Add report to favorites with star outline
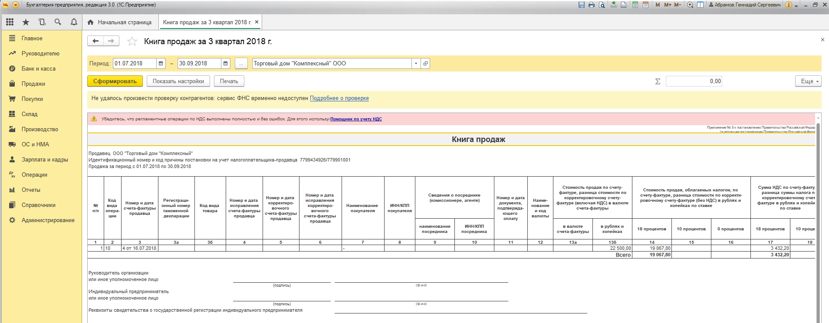 (x=132, y=42)
